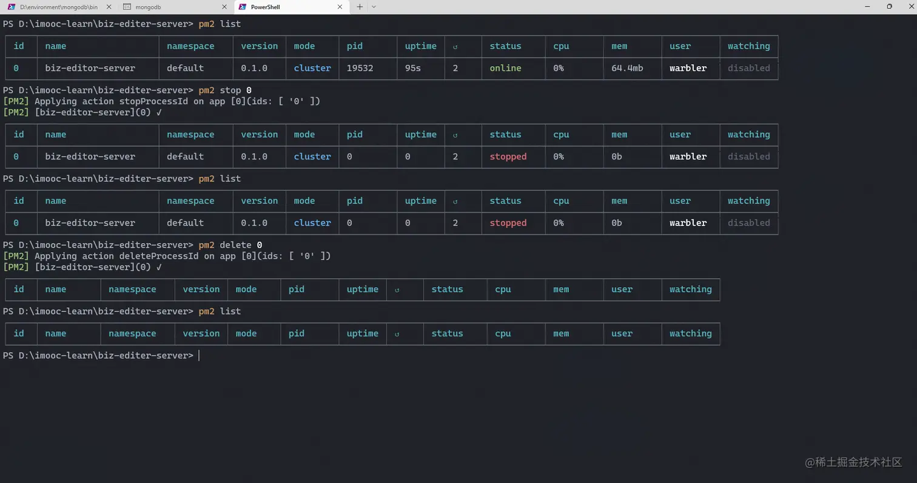This screenshot has height=483, width=917.
Task: Switch to the D:\environment\mongodb\bin tab
Action: coord(58,7)
